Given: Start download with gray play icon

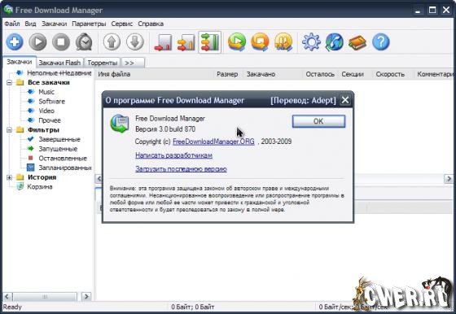Looking at the screenshot, I should click(x=37, y=42).
